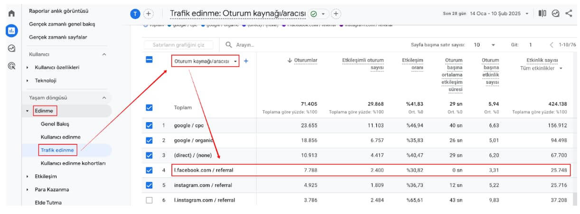Screen dimensions: 580x214
Task: Click the share report icon
Action: (x=569, y=14)
